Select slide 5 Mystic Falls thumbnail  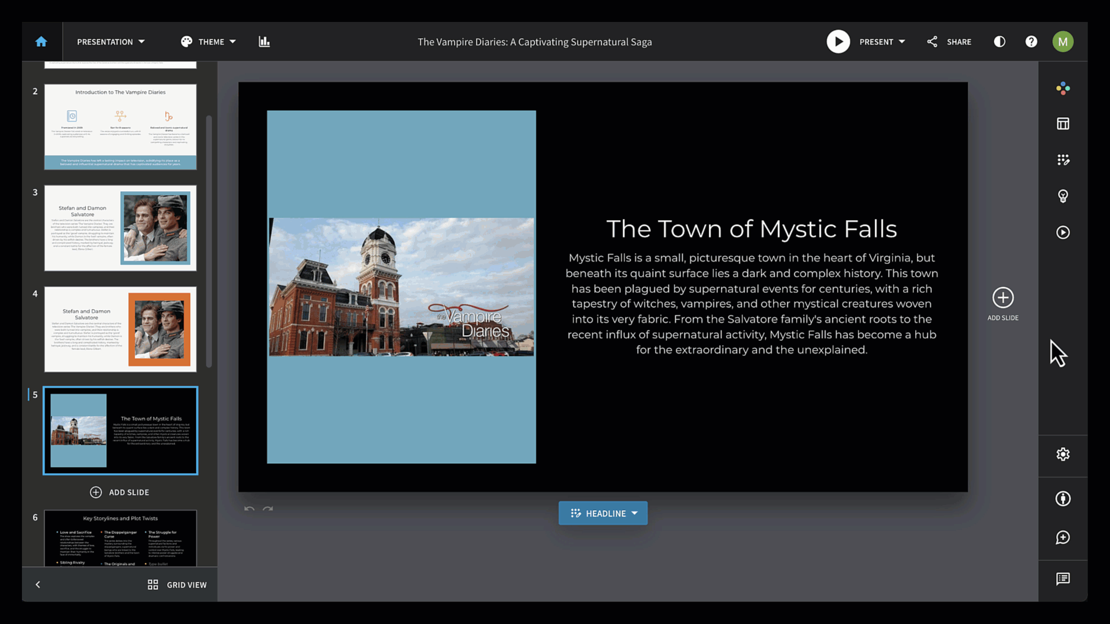pyautogui.click(x=120, y=430)
